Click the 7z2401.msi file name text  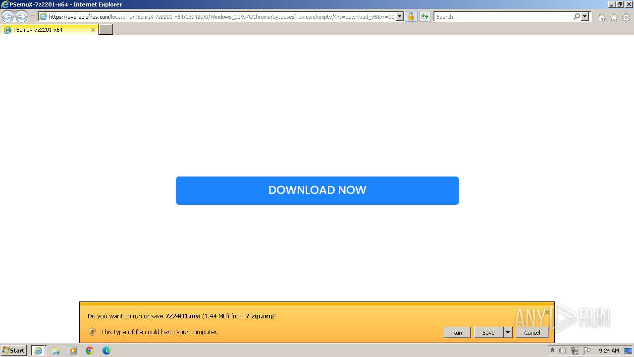[x=182, y=316]
